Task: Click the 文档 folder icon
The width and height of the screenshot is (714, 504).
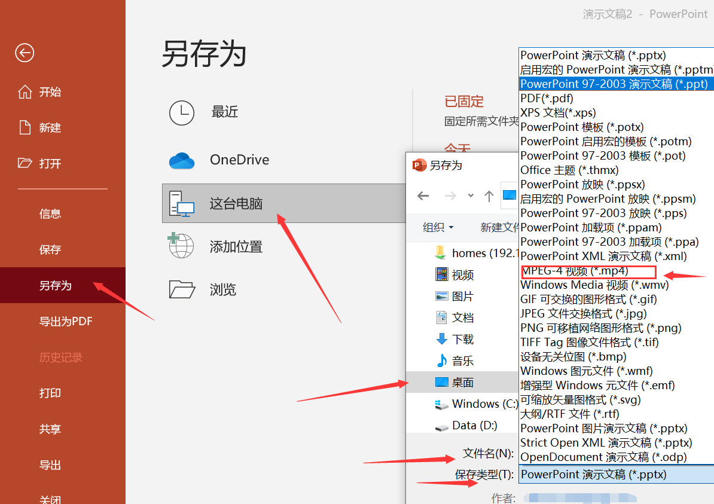Action: point(442,317)
